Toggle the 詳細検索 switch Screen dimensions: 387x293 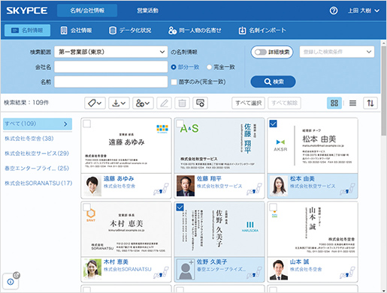point(272,52)
